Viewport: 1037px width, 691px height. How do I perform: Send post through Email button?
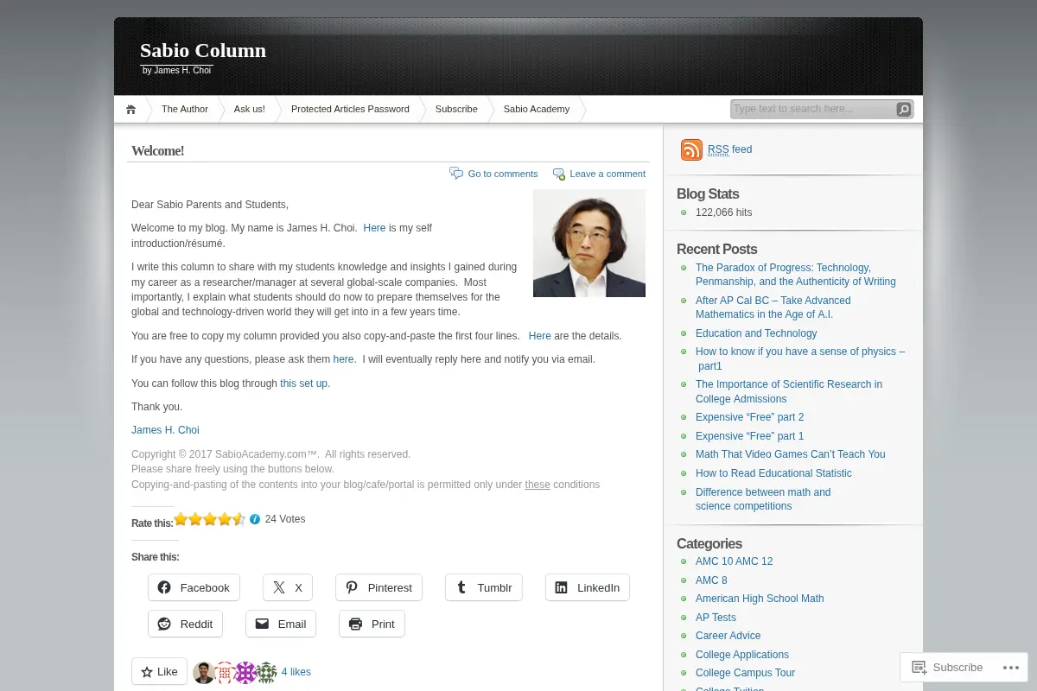pos(280,624)
